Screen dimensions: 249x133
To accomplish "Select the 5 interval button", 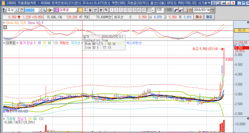I will click(121, 10).
